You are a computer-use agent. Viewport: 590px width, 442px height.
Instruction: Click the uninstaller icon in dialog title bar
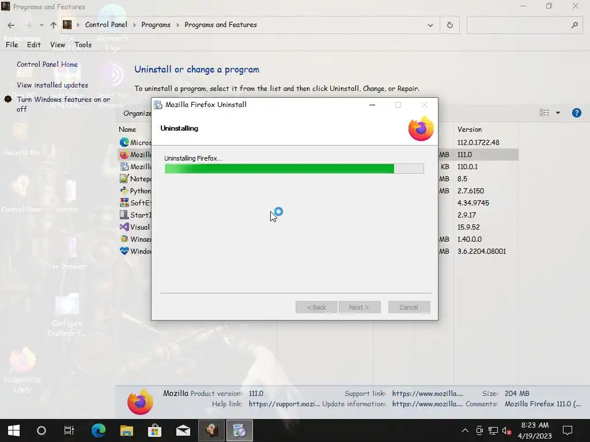coord(158,105)
